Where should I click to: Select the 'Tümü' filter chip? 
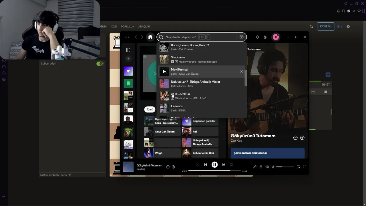point(150,110)
